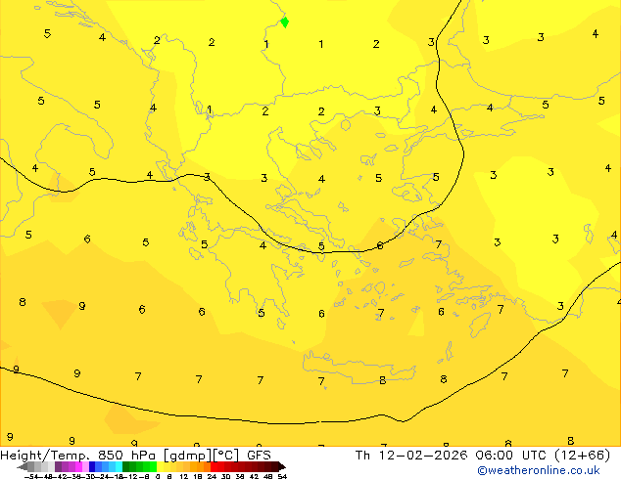Click the green diamond marker on the map
621x479 pixels.
pos(284,22)
